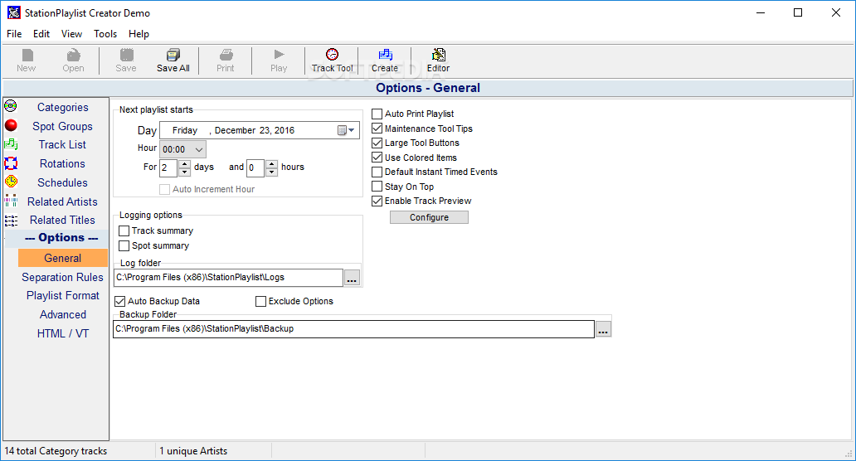Click the Track List music icon
Viewport: 856px width, 461px height.
pos(11,144)
